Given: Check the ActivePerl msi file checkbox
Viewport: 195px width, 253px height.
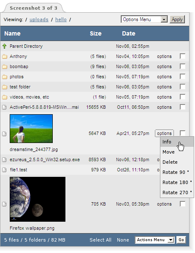Looking at the screenshot, I should (x=182, y=107).
